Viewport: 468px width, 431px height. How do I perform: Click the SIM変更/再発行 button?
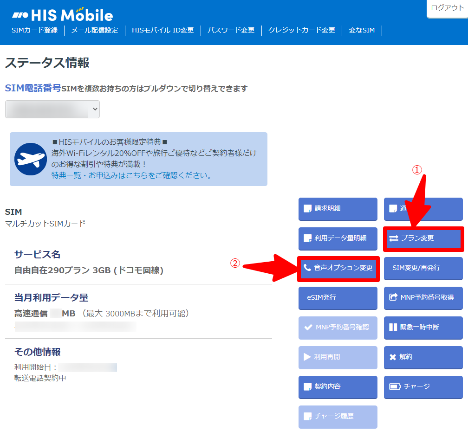pyautogui.click(x=423, y=268)
